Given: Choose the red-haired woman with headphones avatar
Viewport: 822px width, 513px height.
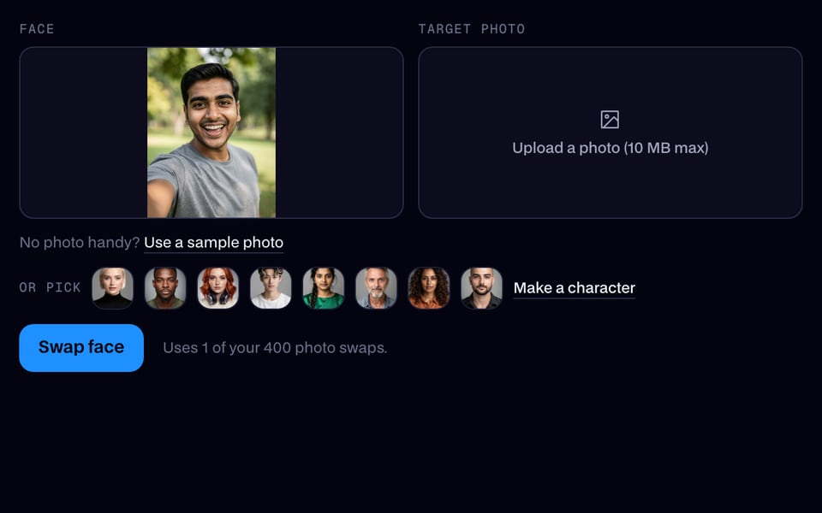Looking at the screenshot, I should coord(218,288).
